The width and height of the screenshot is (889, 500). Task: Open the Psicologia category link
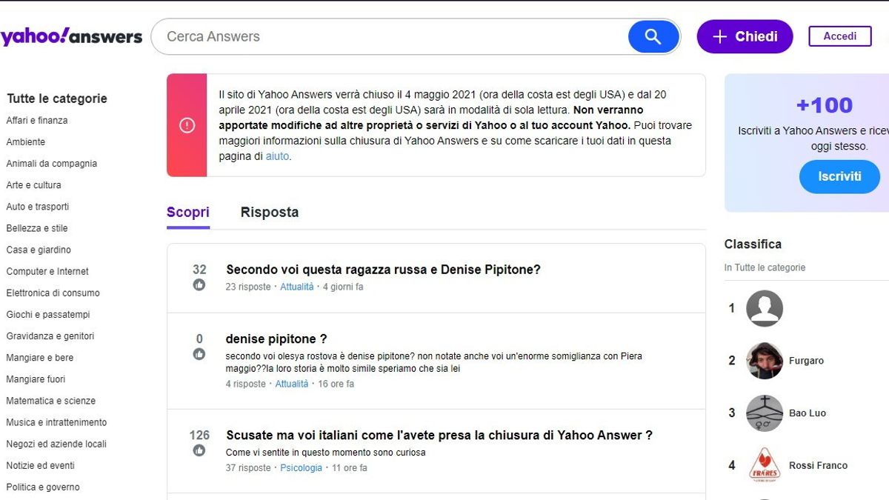point(301,467)
